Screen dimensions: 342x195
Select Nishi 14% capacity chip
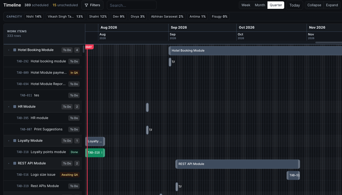click(x=34, y=16)
